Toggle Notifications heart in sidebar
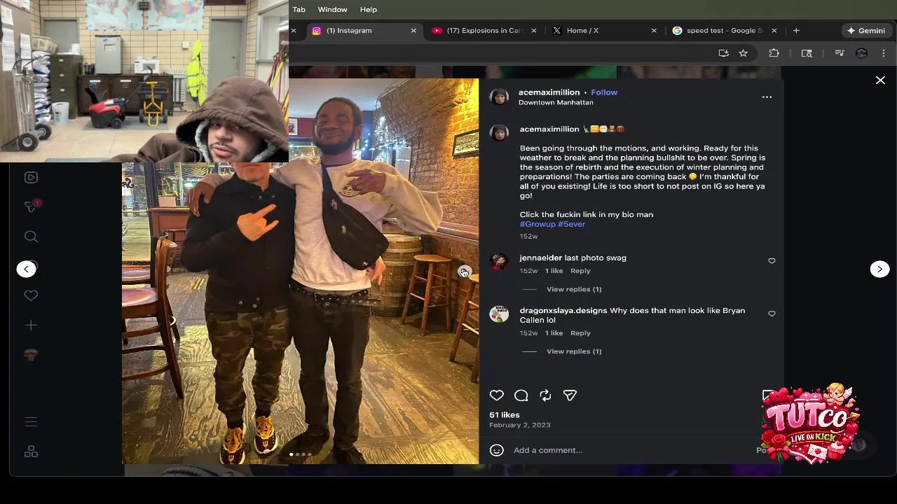Image resolution: width=897 pixels, height=504 pixels. [x=31, y=295]
